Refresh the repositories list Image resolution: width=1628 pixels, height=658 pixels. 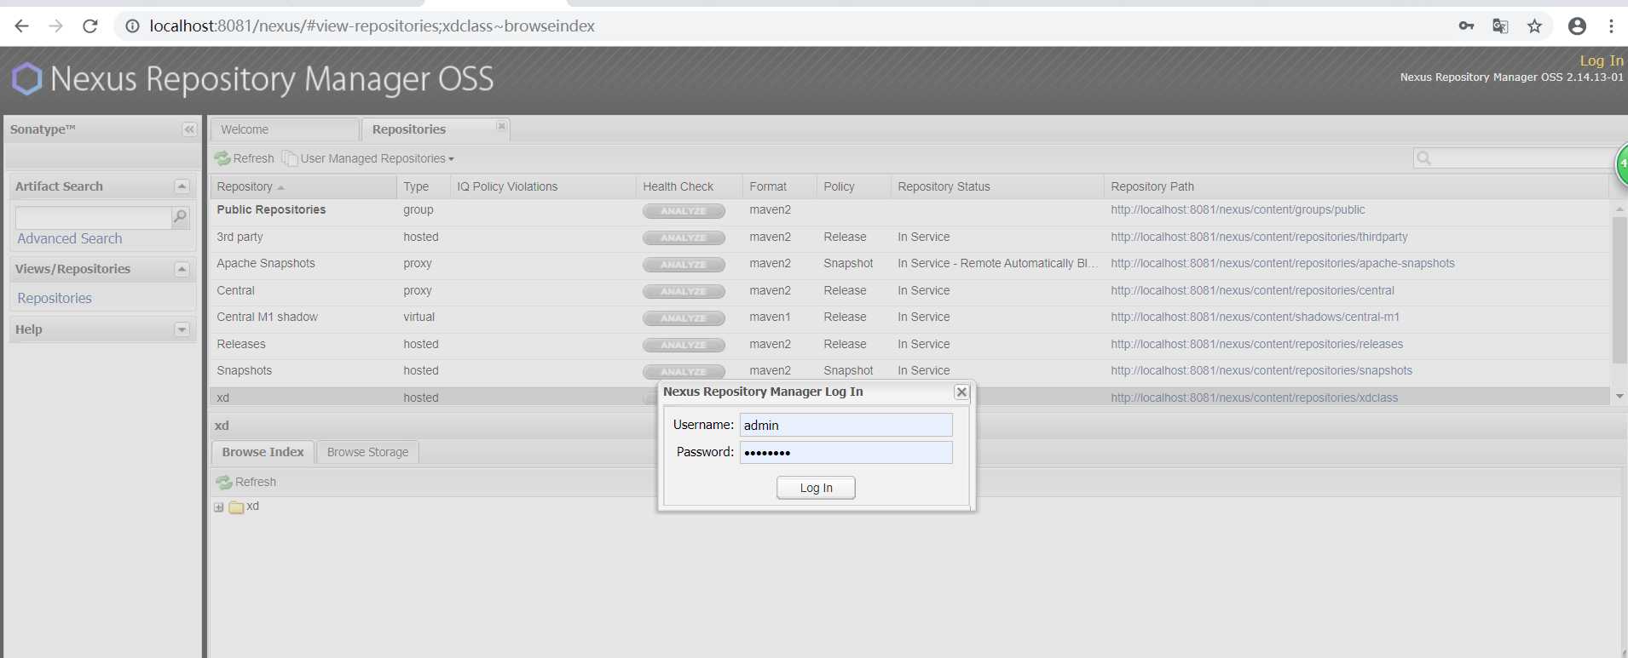(245, 158)
